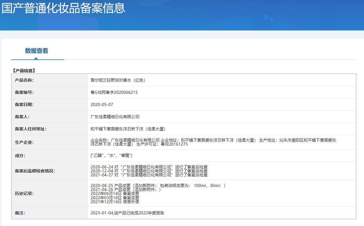Image resolution: width=364 pixels, height=226 pixels.
Task: Click the 备案后监督检查情况 label
Action: pos(35,171)
